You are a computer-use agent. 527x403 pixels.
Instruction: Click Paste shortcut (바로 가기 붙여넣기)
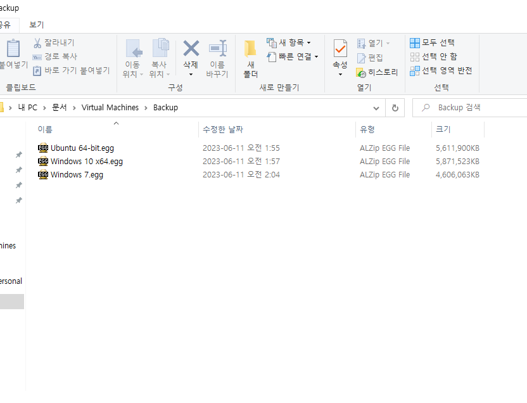click(72, 70)
